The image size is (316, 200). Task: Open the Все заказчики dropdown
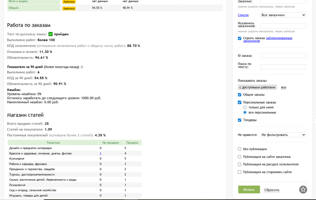pyautogui.click(x=283, y=15)
